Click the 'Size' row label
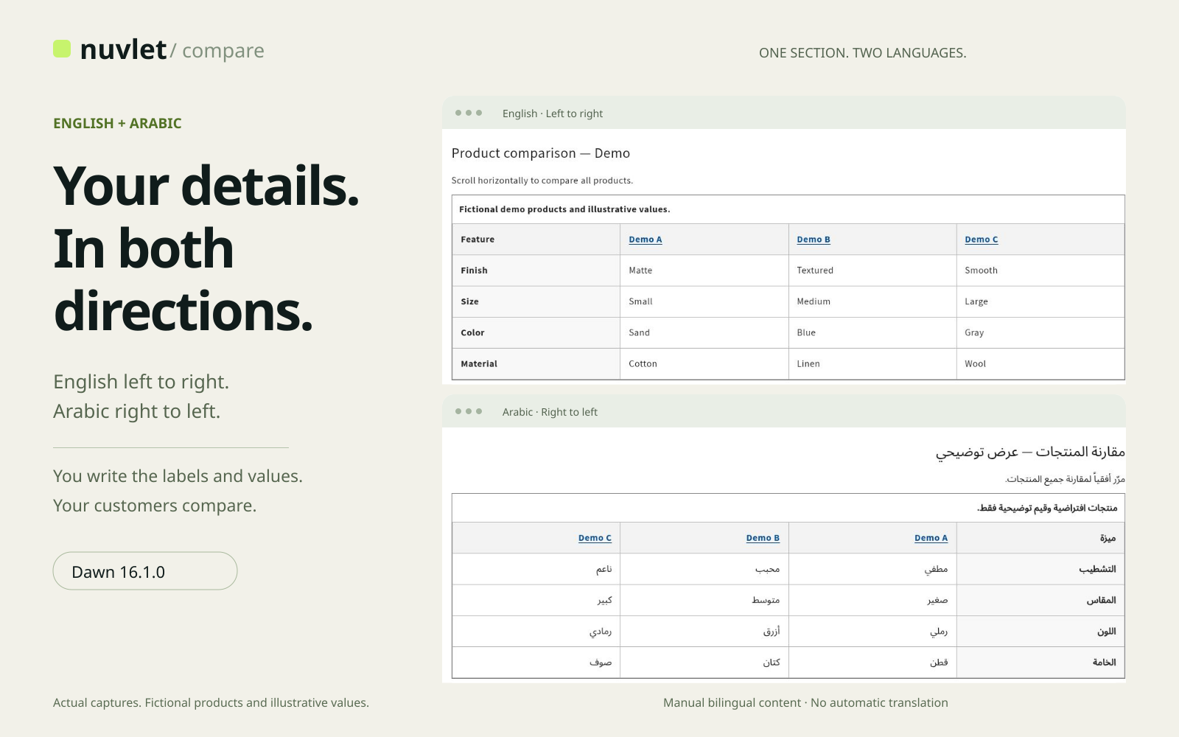The height and width of the screenshot is (737, 1179). 536,301
